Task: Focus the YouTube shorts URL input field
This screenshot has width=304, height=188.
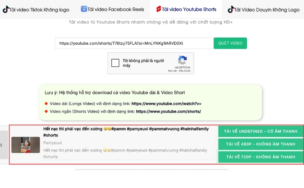Action: pos(135,43)
